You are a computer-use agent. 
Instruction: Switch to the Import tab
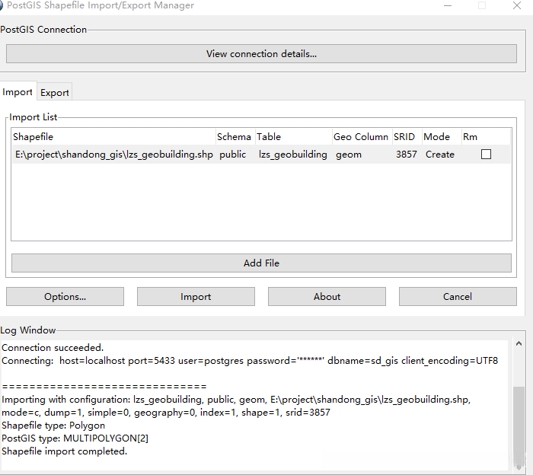(x=18, y=92)
